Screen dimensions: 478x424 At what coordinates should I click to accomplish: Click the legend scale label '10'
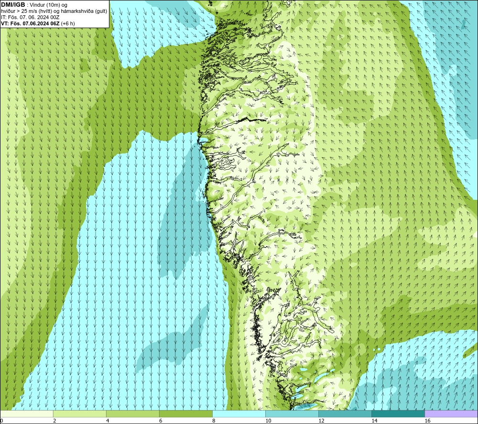click(x=268, y=421)
